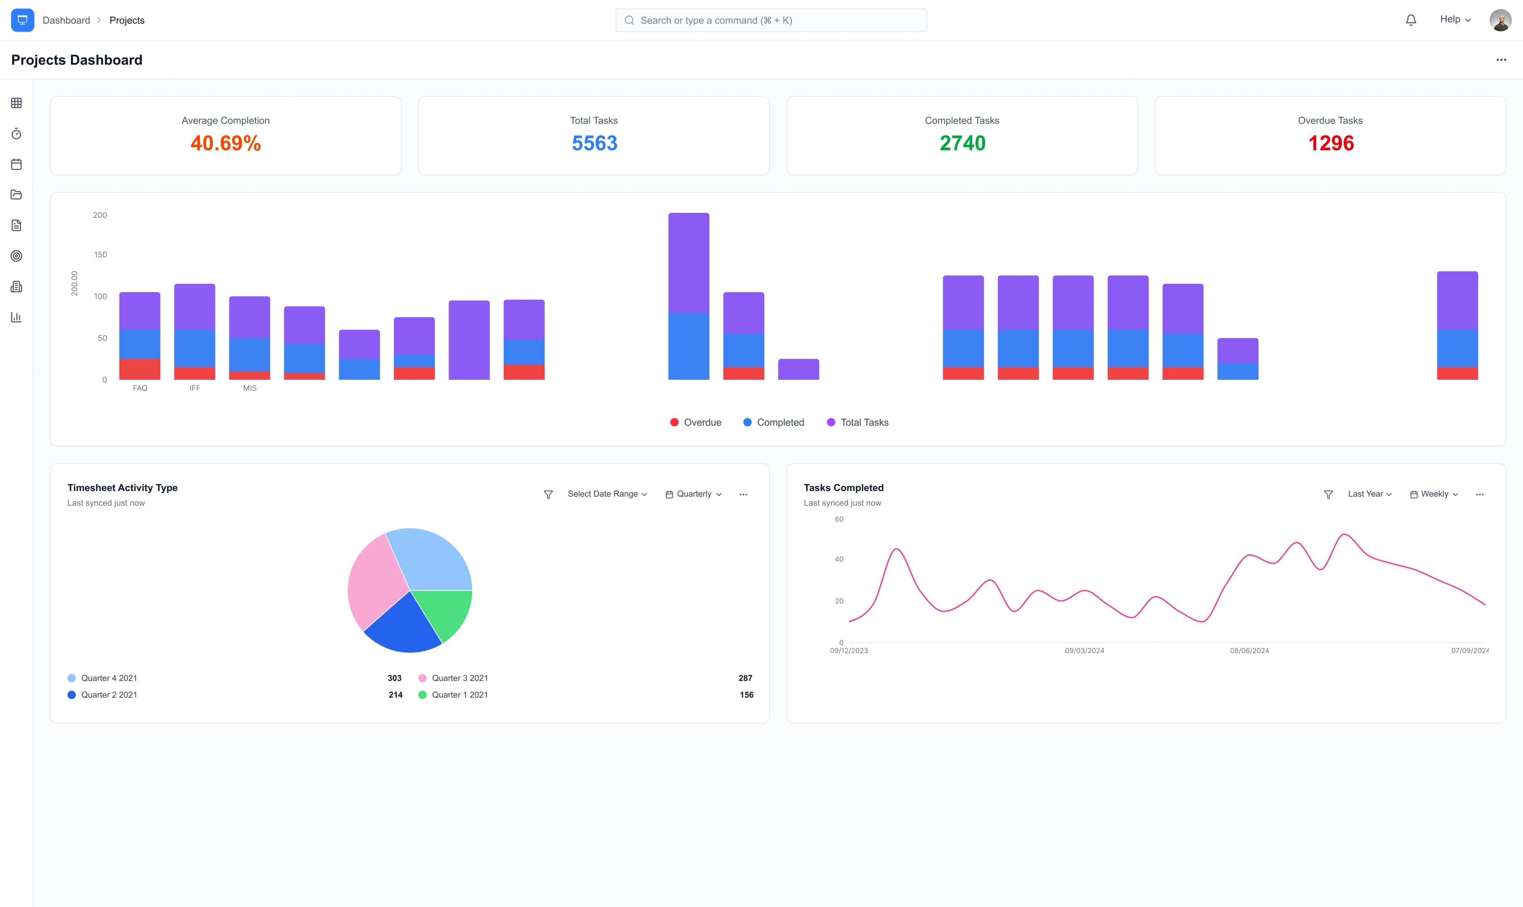Open the projects folder icon in sidebar
Image resolution: width=1523 pixels, height=907 pixels.
[16, 194]
